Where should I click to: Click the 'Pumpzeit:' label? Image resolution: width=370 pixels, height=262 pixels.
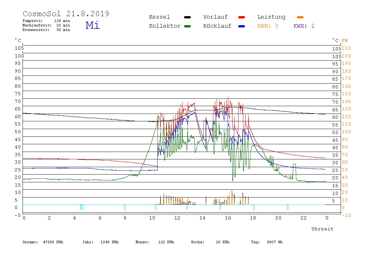(33, 21)
